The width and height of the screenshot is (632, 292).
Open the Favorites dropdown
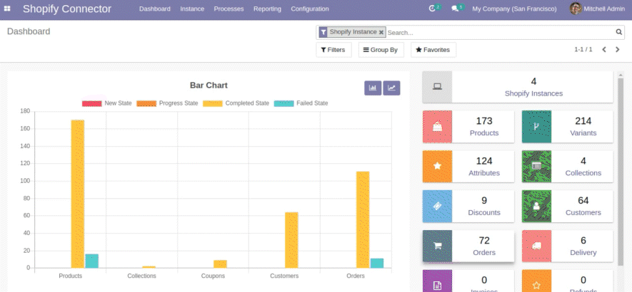(433, 50)
